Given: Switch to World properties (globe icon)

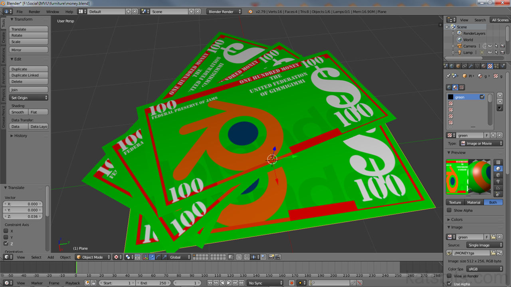Looking at the screenshot, I should 452,66.
